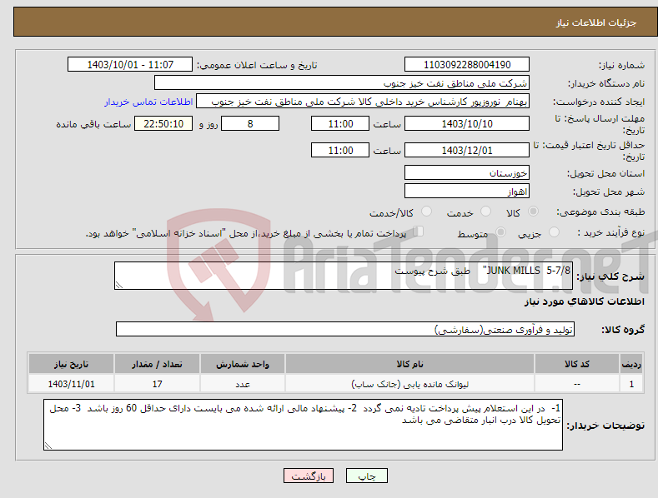Click the واحد شمارش column header
The height and width of the screenshot is (498, 658).
[x=242, y=364]
